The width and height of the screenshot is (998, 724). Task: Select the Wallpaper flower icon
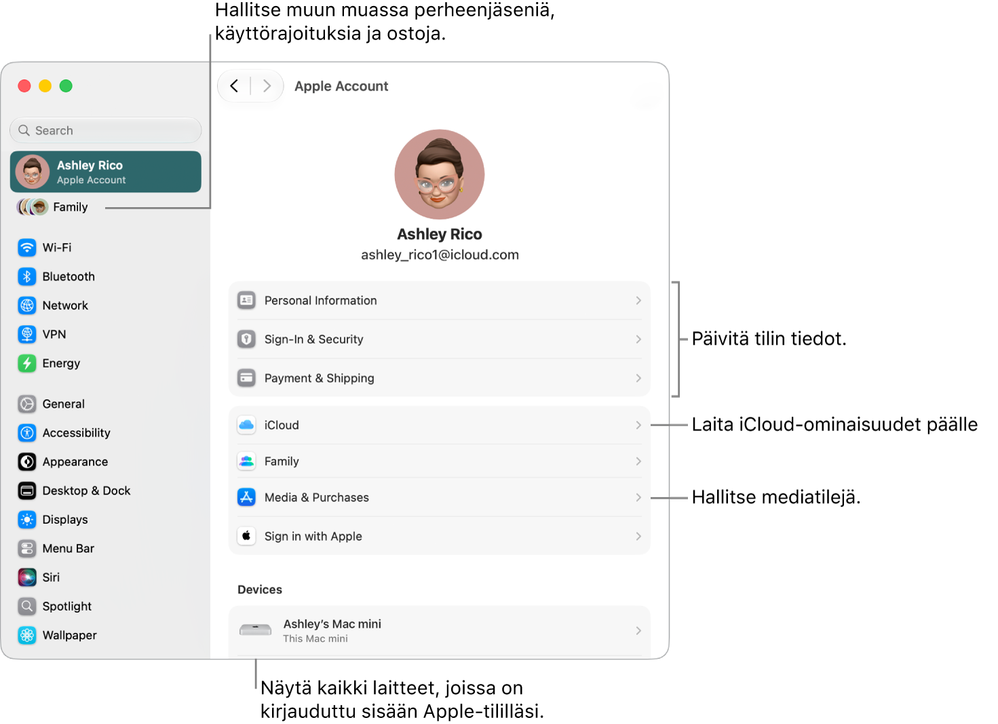27,635
